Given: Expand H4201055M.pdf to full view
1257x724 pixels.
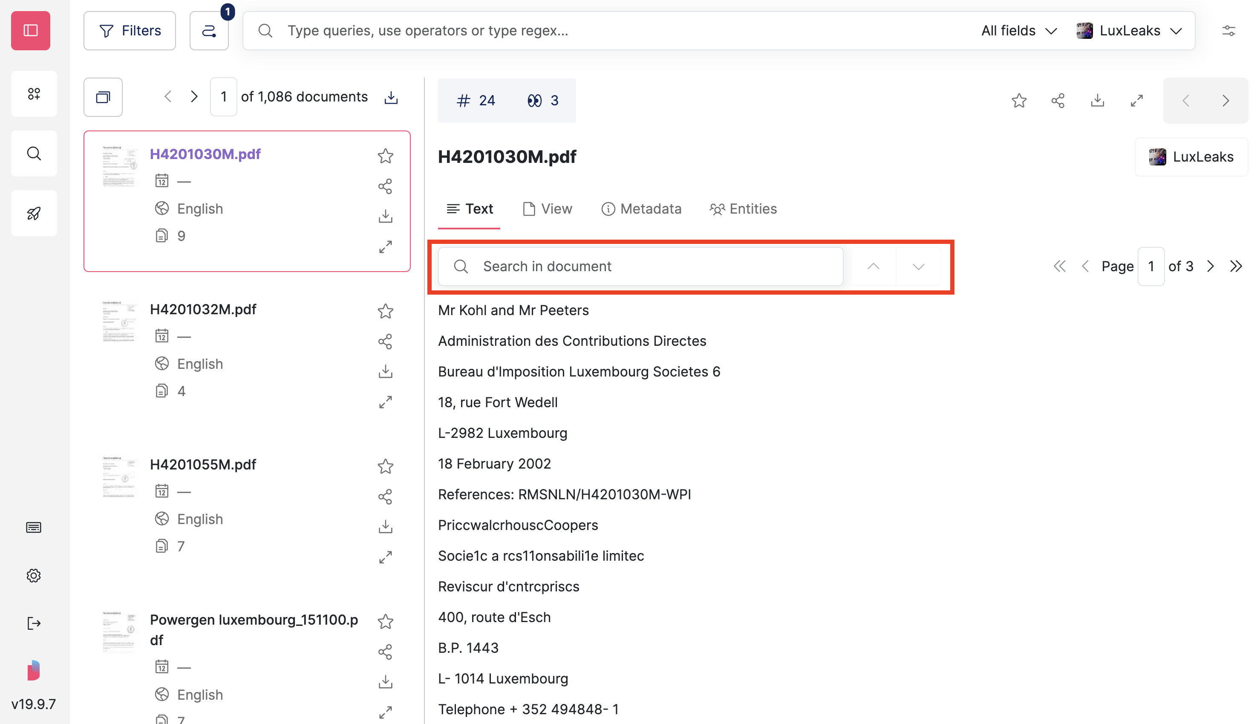Looking at the screenshot, I should coord(386,557).
